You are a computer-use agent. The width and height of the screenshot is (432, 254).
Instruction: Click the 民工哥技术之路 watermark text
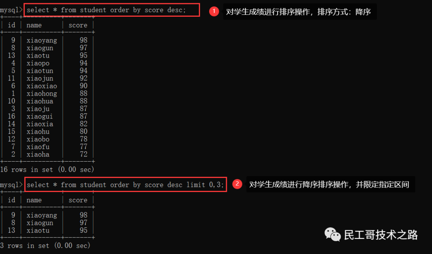click(x=381, y=235)
